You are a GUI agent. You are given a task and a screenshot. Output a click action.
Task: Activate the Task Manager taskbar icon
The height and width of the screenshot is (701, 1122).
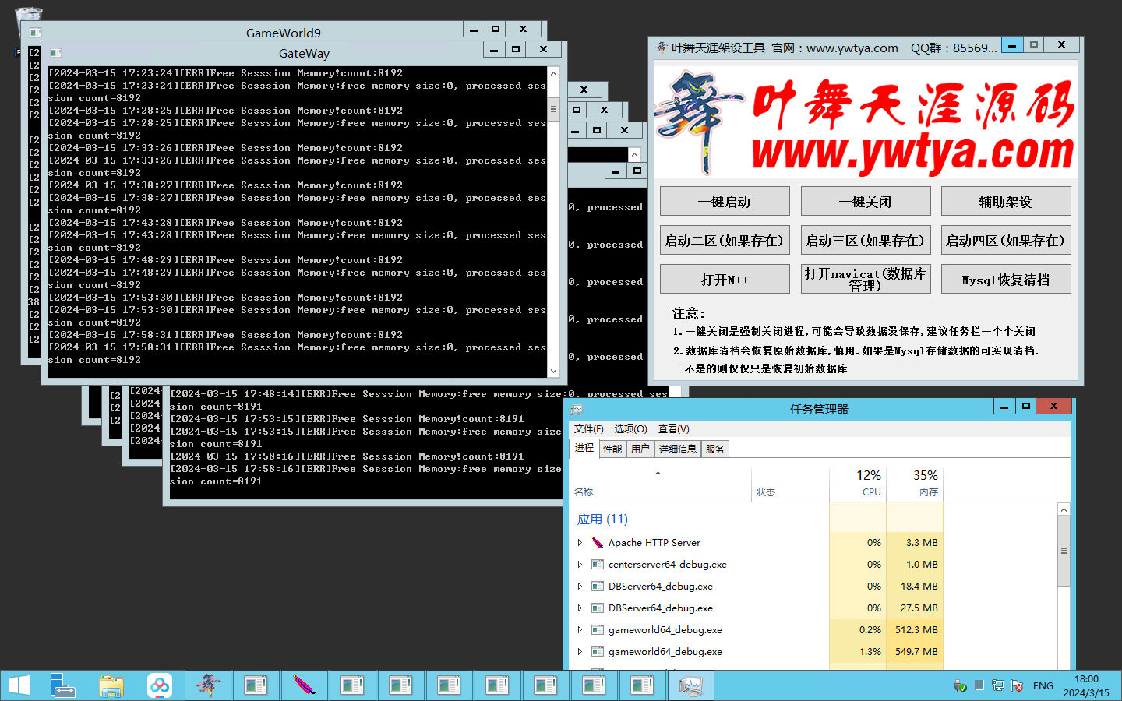(690, 685)
